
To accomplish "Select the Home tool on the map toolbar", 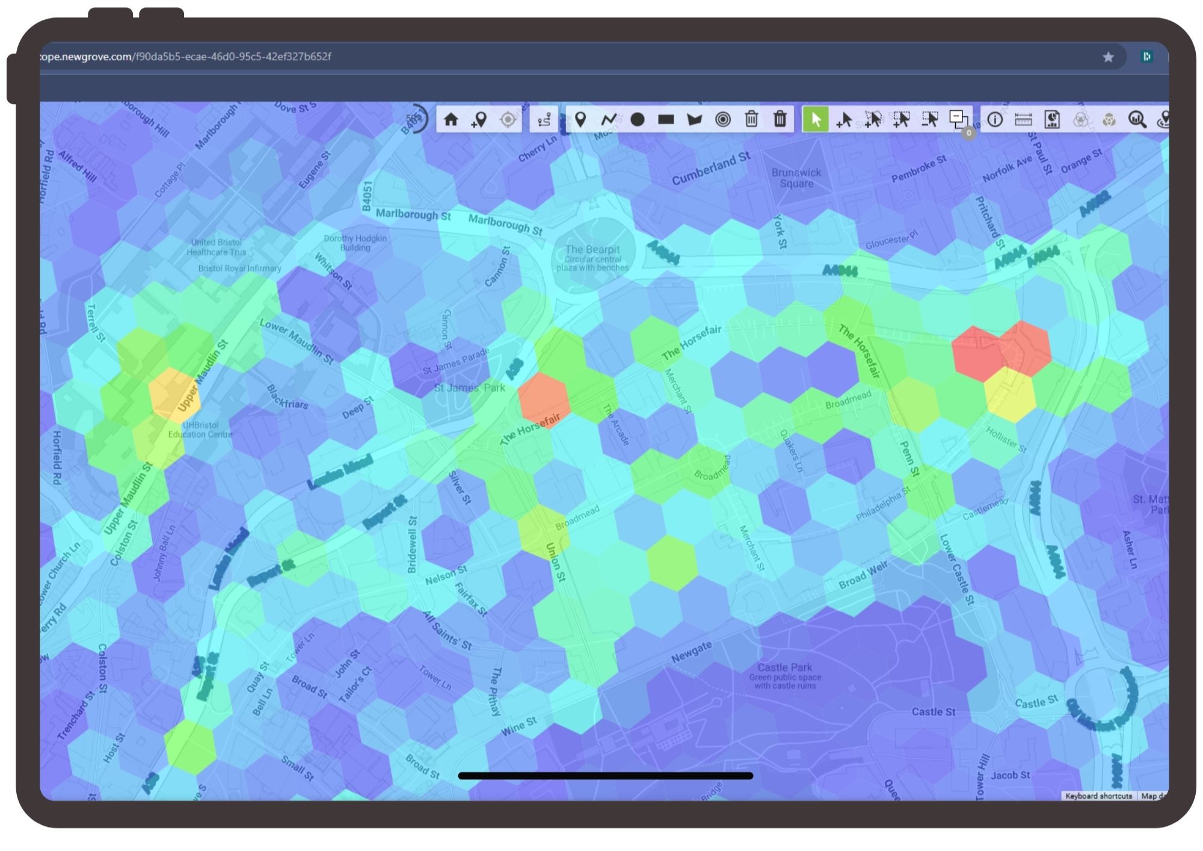I will coord(450,120).
